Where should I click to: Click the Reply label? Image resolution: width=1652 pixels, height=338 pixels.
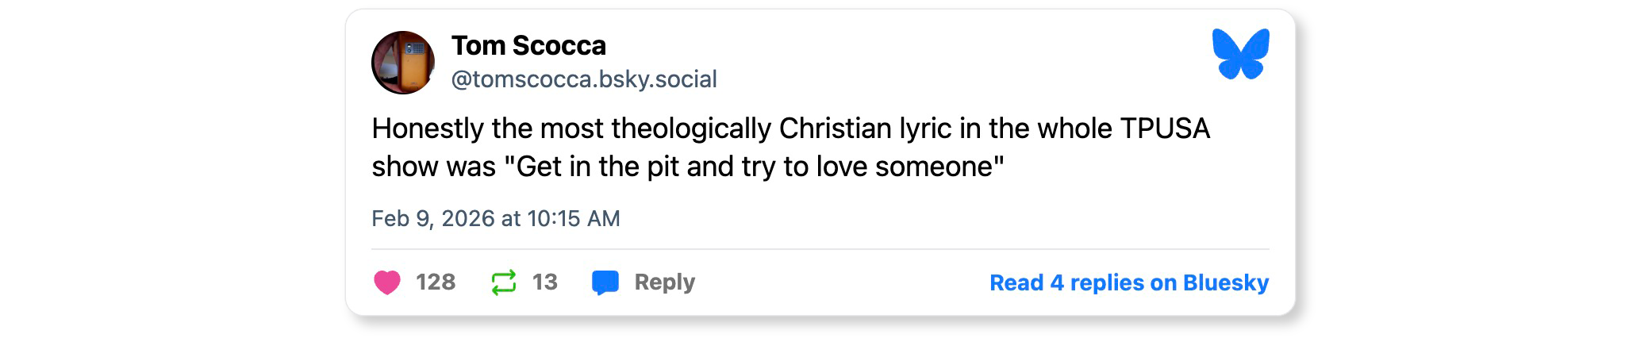coord(664,282)
